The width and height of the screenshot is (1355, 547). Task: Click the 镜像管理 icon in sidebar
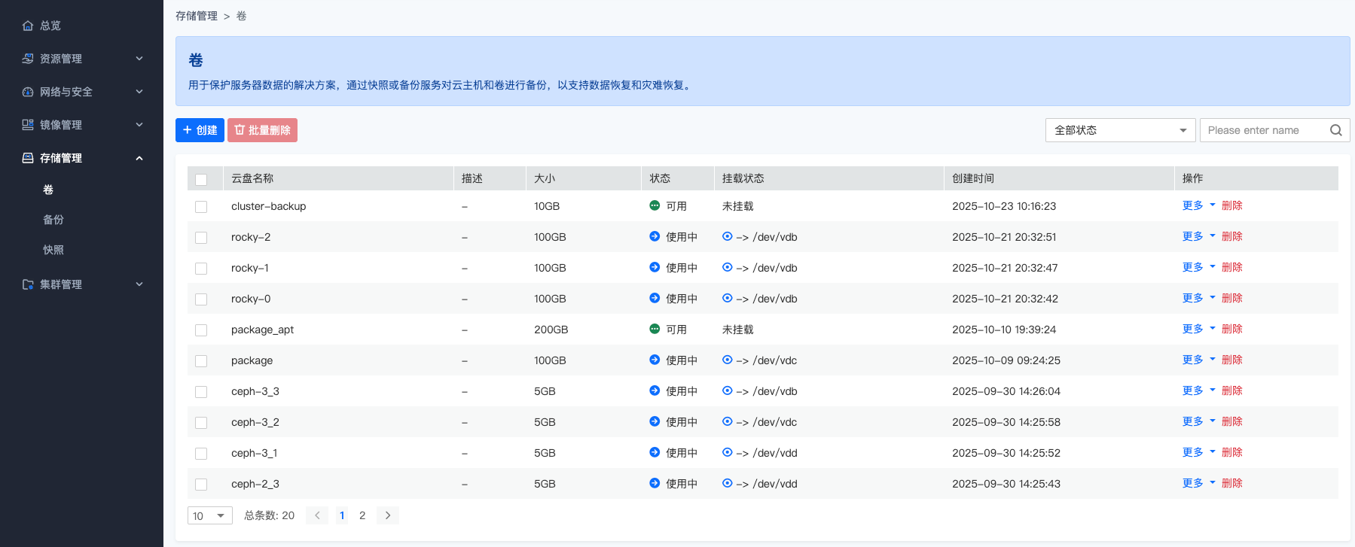pyautogui.click(x=28, y=125)
